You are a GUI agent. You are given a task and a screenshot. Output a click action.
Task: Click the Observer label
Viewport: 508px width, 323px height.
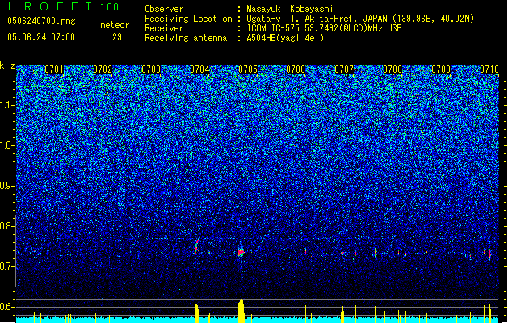164,9
